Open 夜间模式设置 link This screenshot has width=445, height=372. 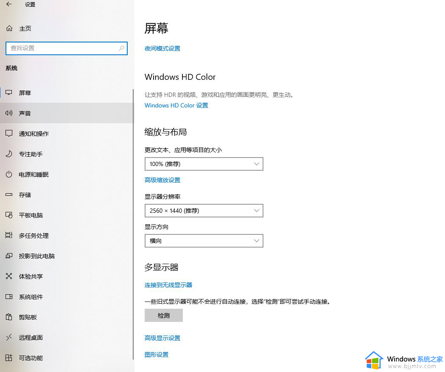pyautogui.click(x=162, y=48)
